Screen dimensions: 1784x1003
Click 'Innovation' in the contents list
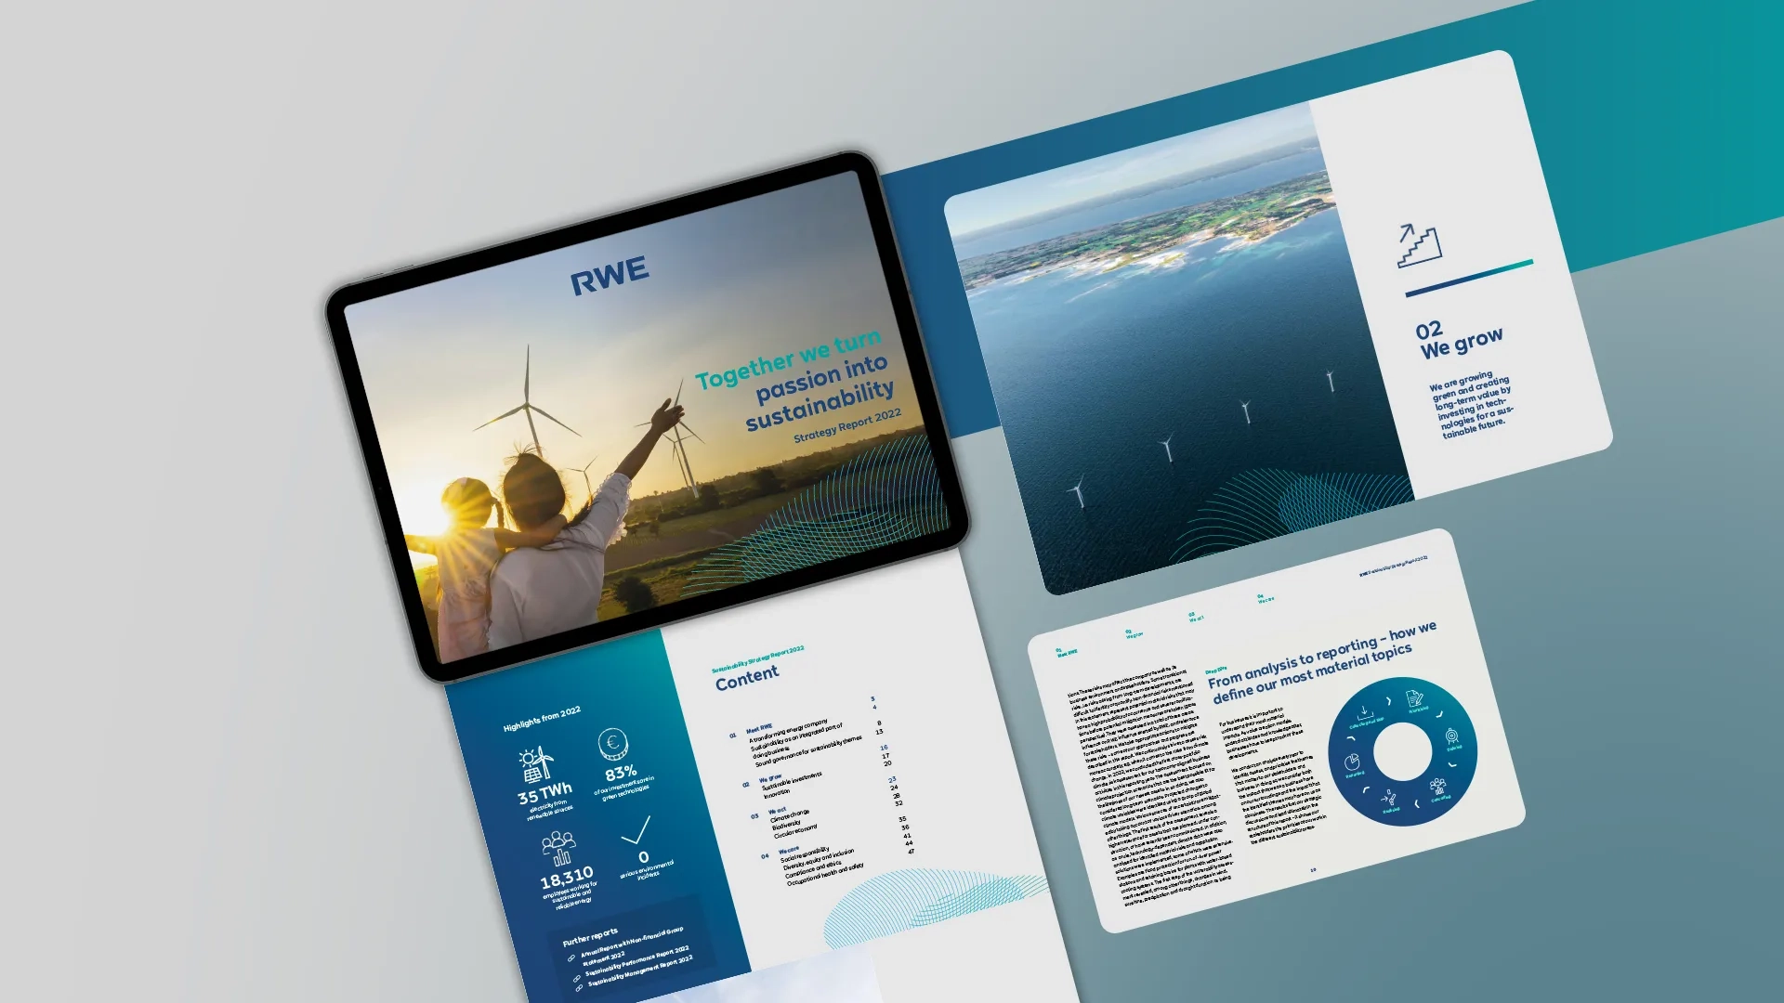coord(777,794)
